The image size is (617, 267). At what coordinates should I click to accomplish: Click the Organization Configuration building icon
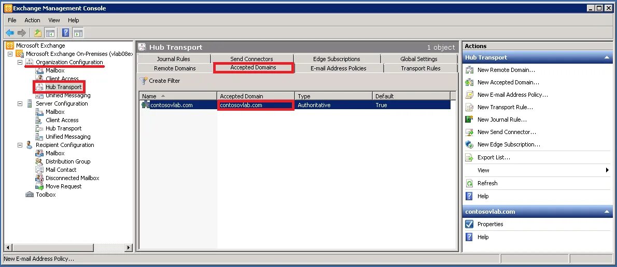pyautogui.click(x=30, y=62)
